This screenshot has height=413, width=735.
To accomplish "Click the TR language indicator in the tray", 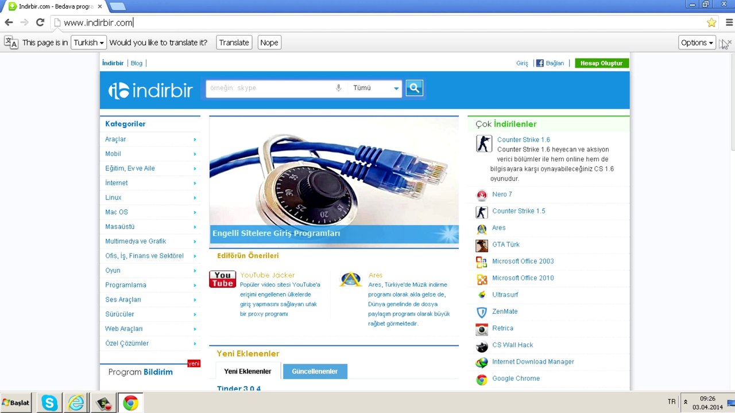I will (672, 402).
